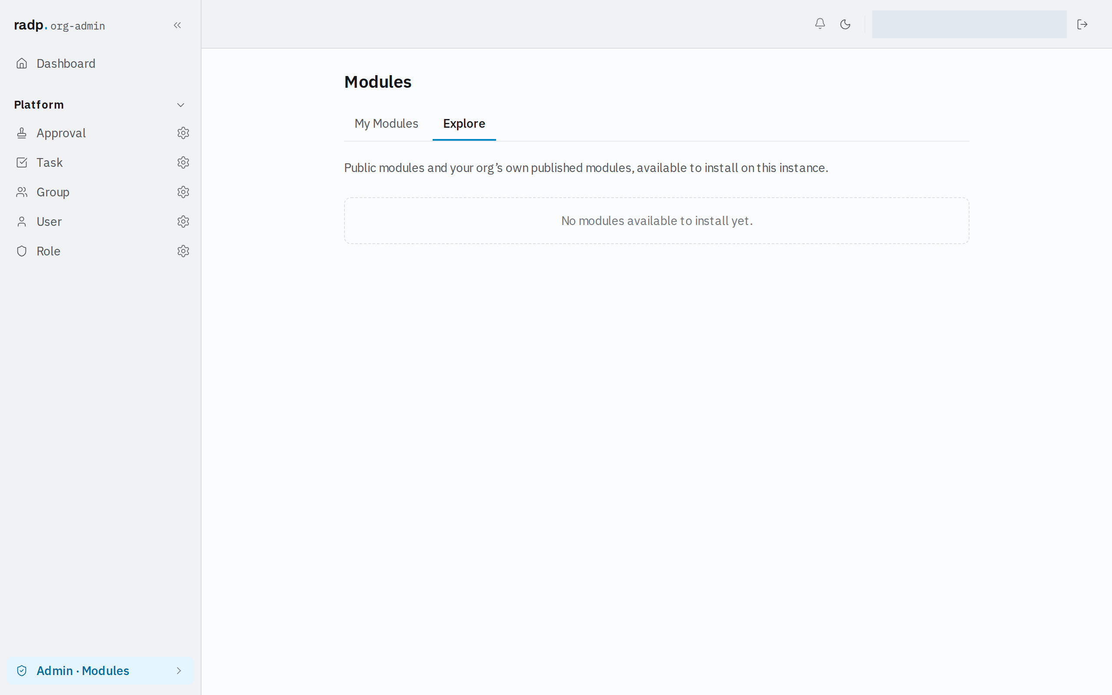Viewport: 1112px width, 695px height.
Task: Open Role settings gear
Action: 183,251
